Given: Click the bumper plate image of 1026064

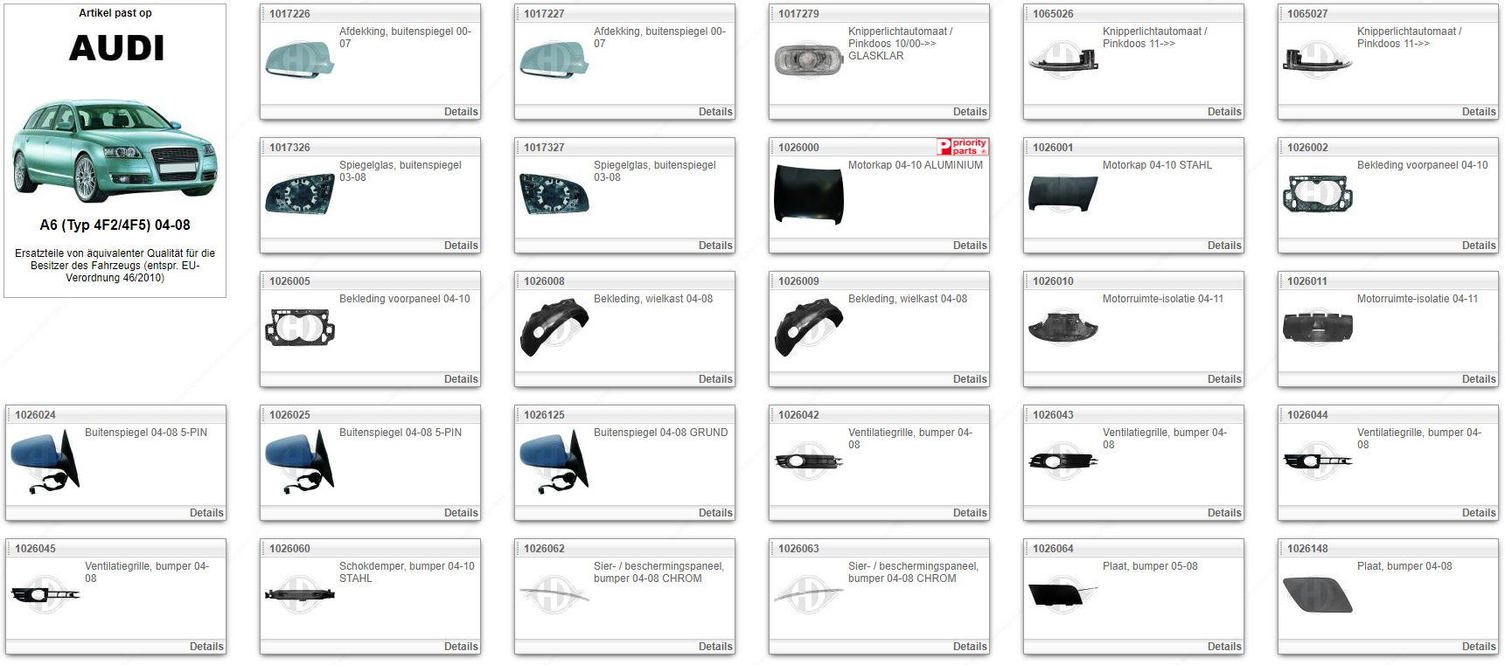Looking at the screenshot, I should coord(1063,595).
